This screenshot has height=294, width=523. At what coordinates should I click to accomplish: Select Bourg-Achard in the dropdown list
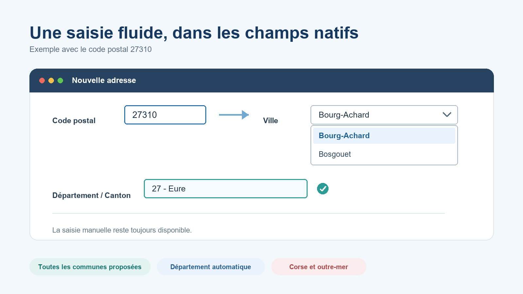(x=384, y=136)
